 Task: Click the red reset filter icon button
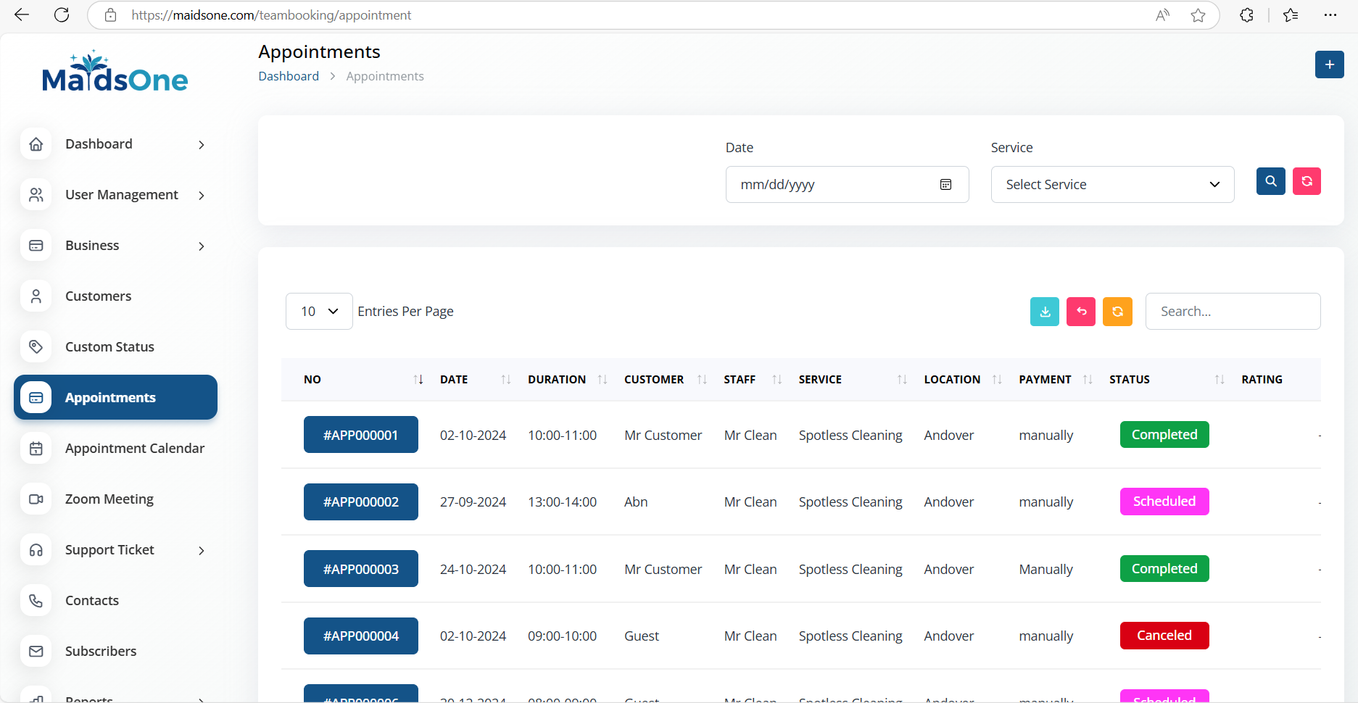[x=1307, y=181]
